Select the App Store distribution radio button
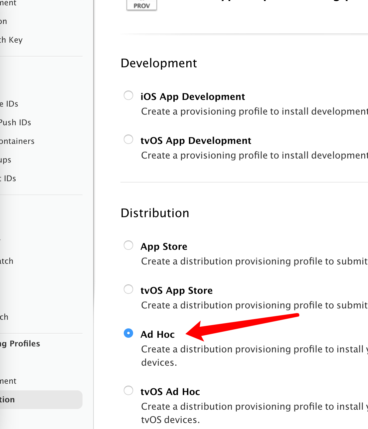368x429 pixels. (x=128, y=245)
